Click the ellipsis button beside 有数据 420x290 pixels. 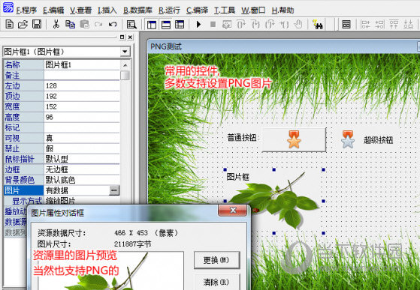114,190
